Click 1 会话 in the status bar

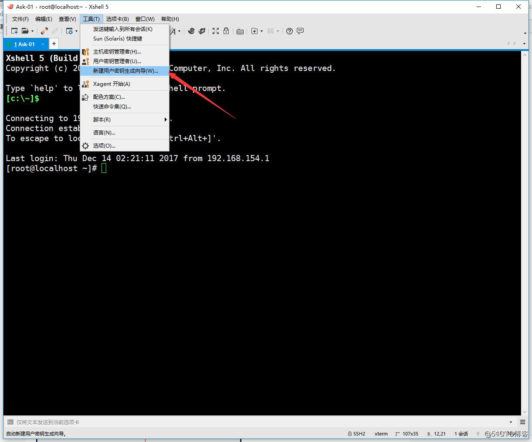(x=461, y=434)
